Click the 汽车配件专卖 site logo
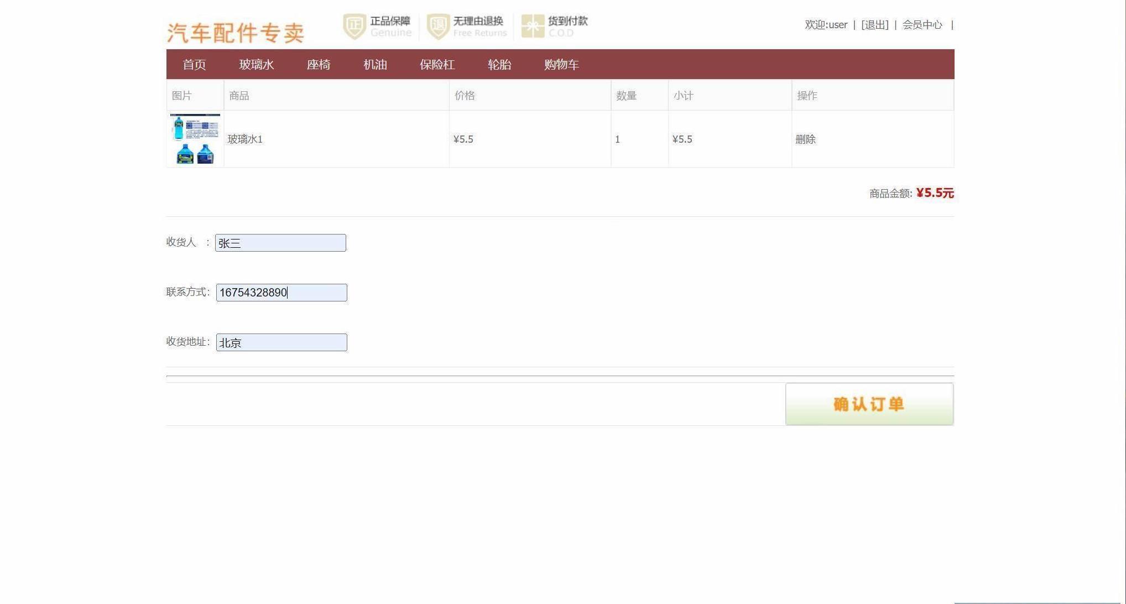 (x=236, y=33)
